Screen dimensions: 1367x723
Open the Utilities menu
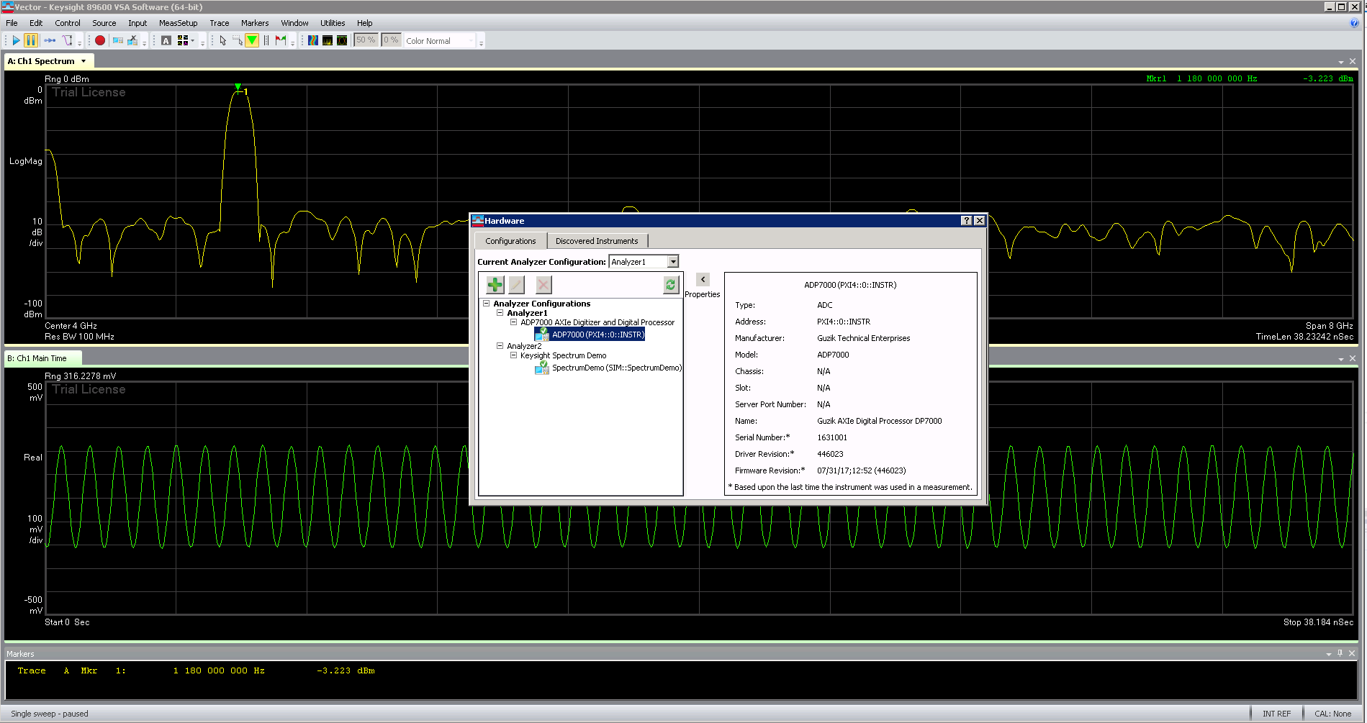(x=333, y=23)
